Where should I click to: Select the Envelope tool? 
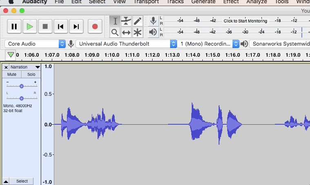click(126, 21)
